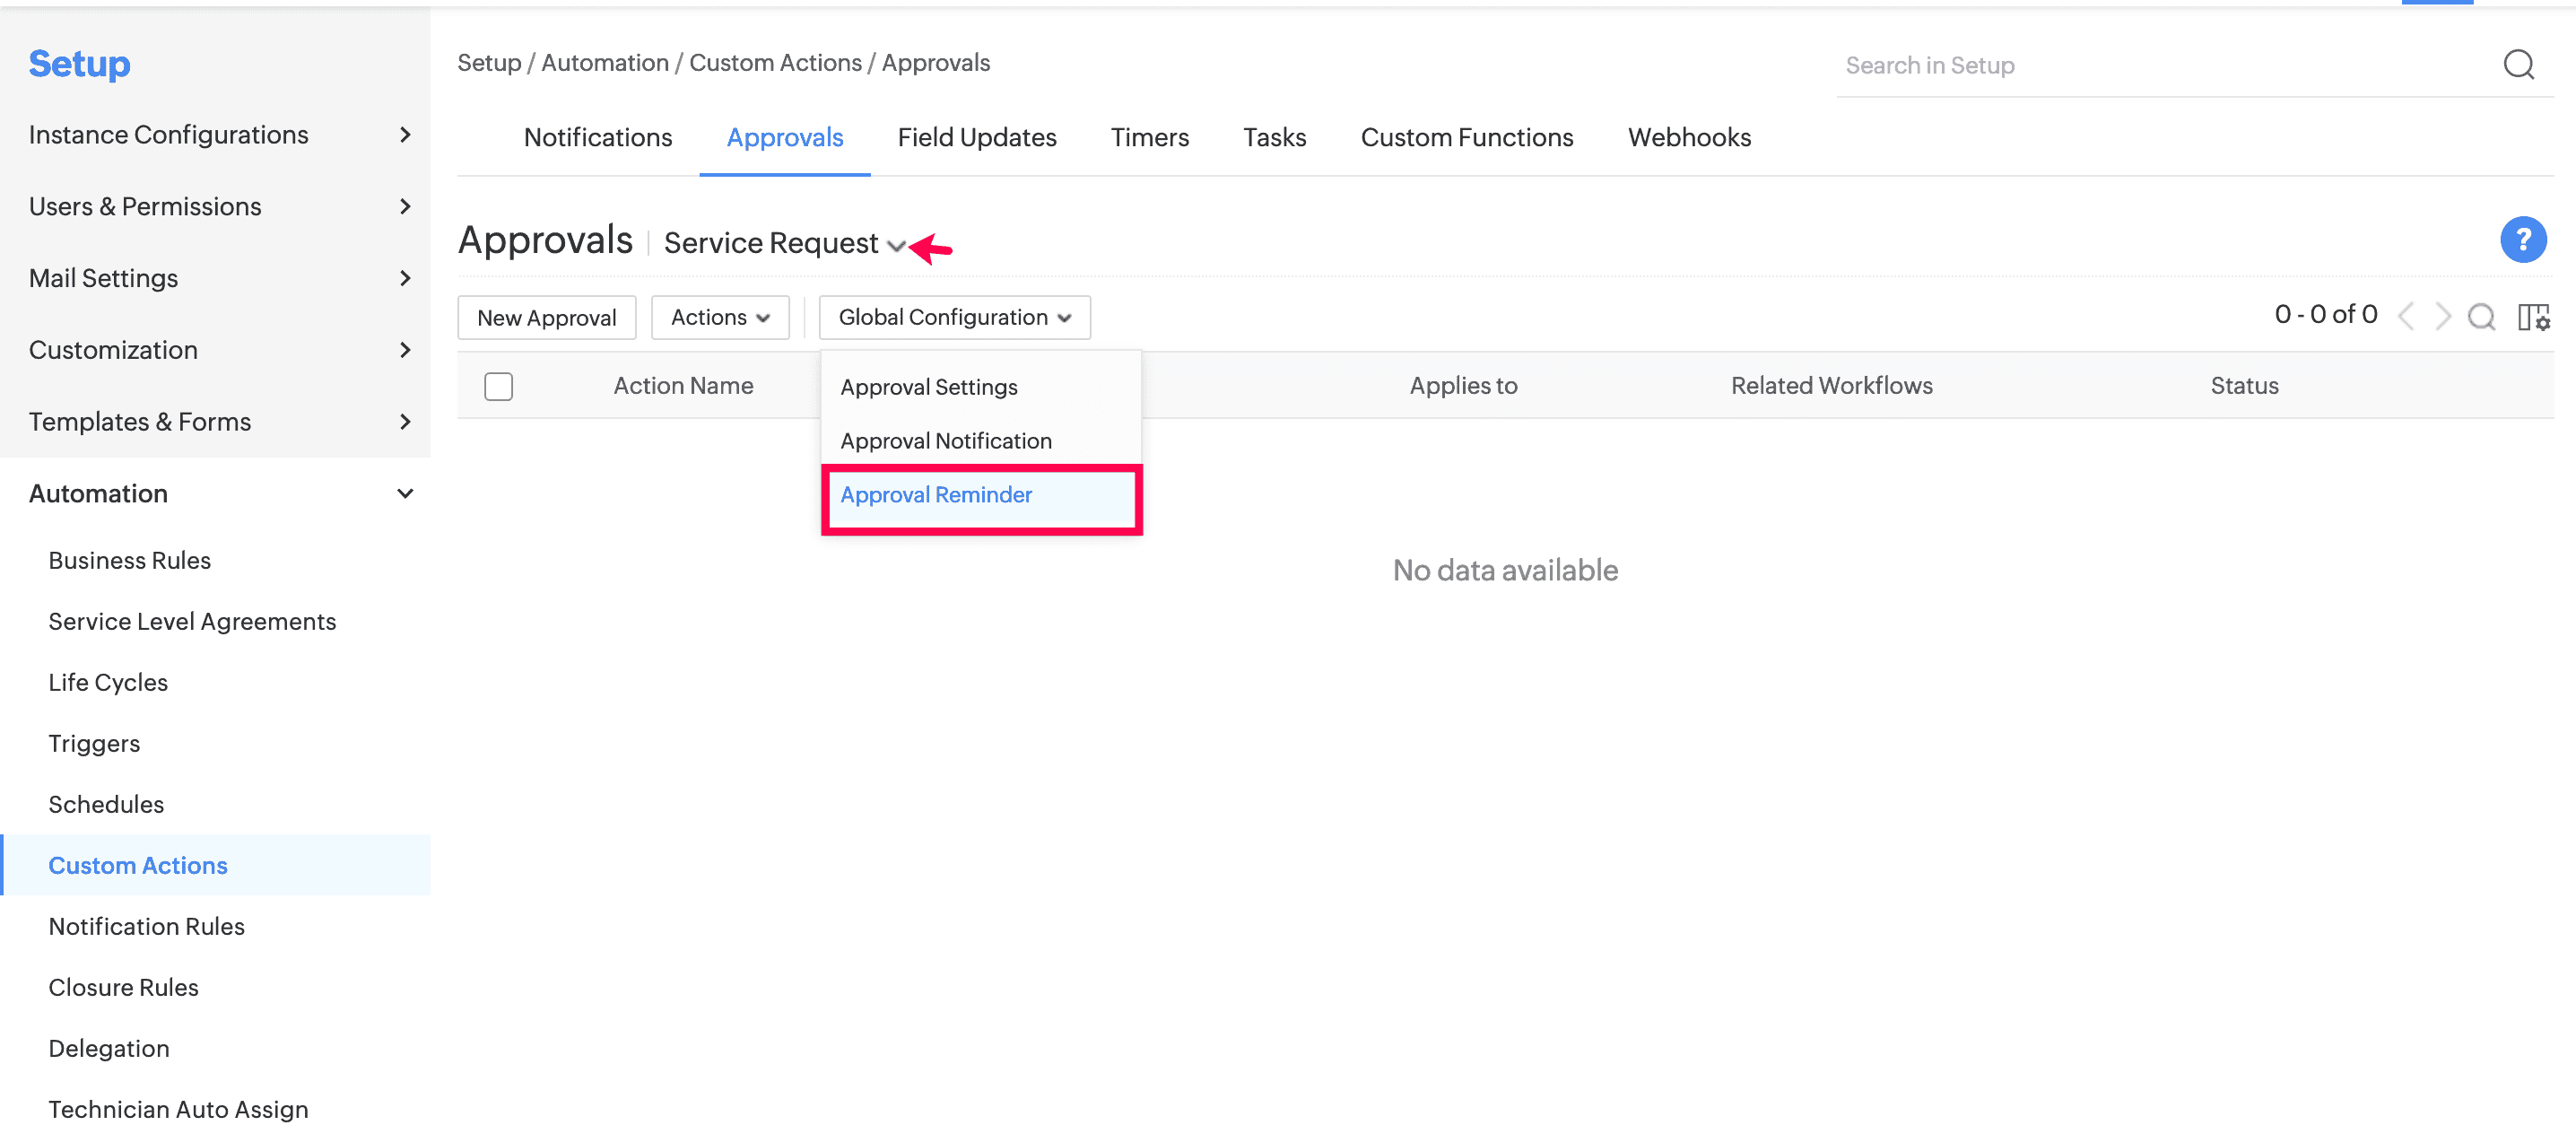Click the column customization gear icon
The image size is (2576, 1134).
click(x=2534, y=317)
